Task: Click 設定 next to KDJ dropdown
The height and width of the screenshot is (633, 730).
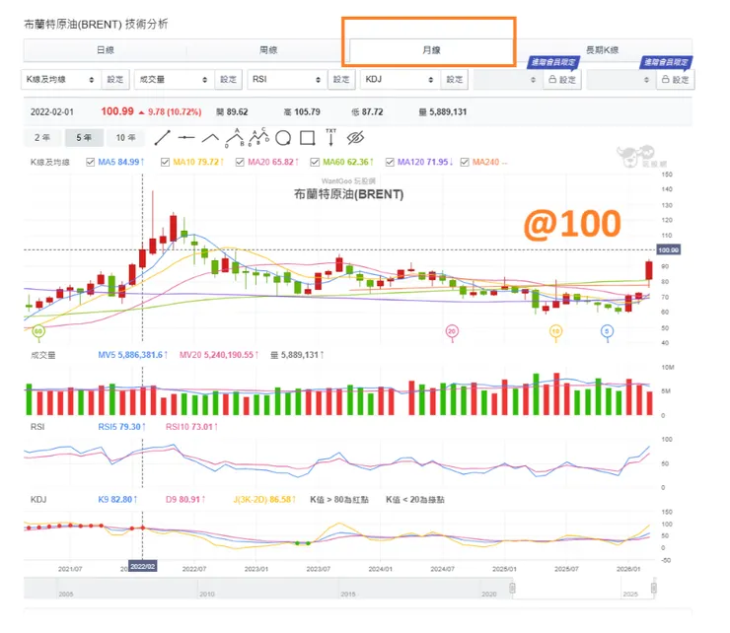Action: [x=455, y=80]
